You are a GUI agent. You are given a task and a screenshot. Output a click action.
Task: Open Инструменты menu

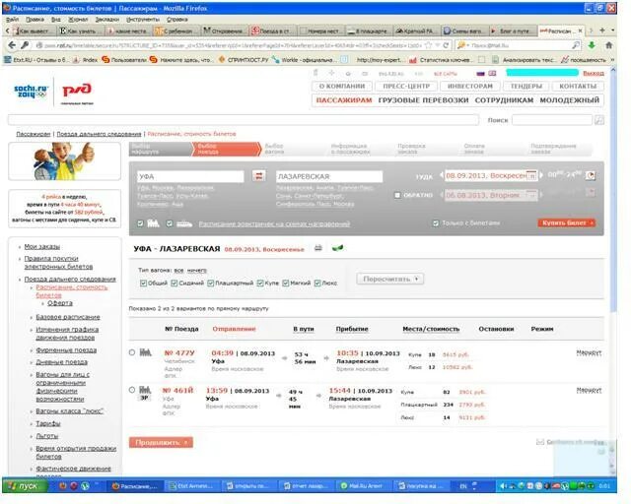pyautogui.click(x=143, y=19)
